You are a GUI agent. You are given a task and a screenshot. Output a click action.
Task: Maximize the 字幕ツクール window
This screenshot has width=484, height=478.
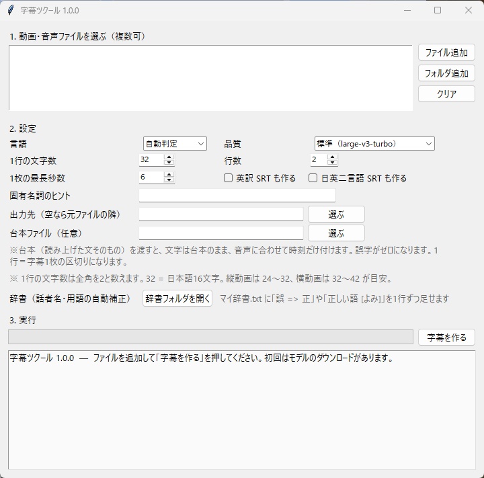pyautogui.click(x=438, y=10)
